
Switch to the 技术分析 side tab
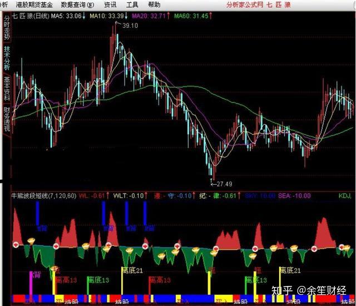click(7, 58)
